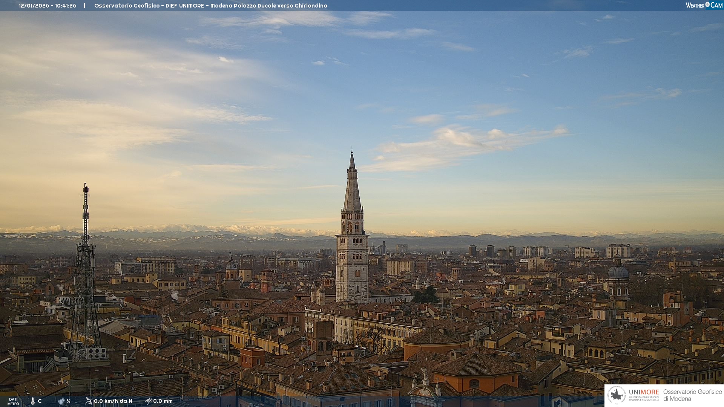Click the round orange-roofed rotunda building
Viewport: 724px width, 407px height.
(436, 341)
